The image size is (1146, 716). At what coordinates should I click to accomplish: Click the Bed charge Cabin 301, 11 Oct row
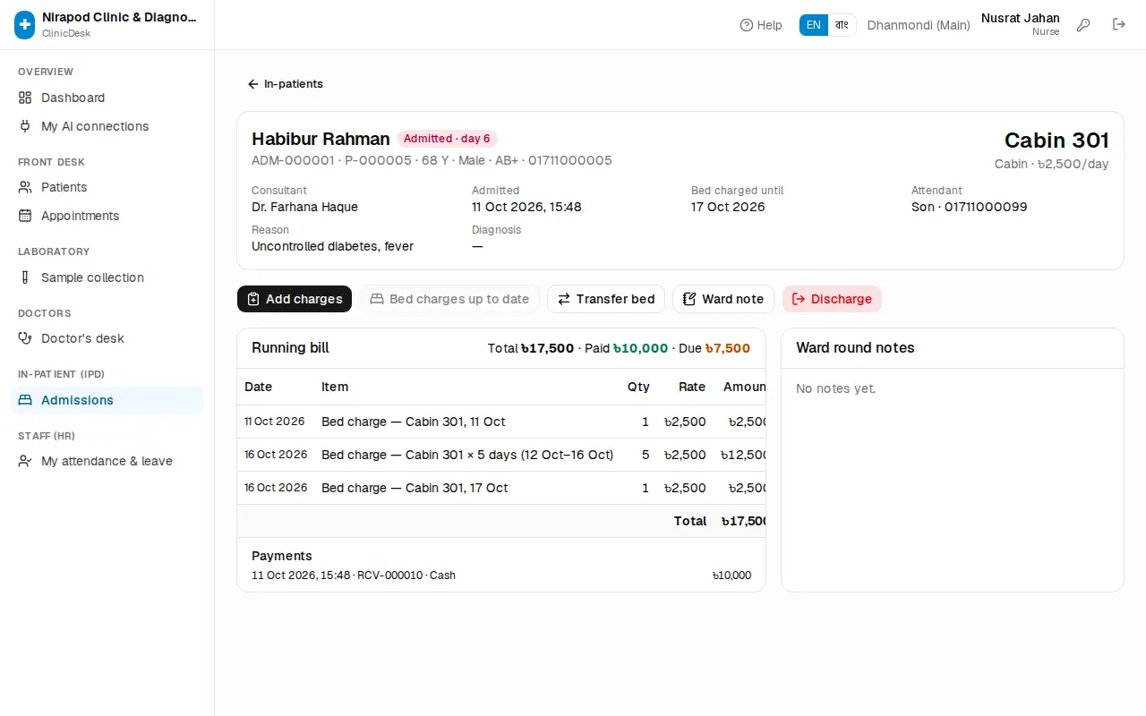(x=501, y=422)
